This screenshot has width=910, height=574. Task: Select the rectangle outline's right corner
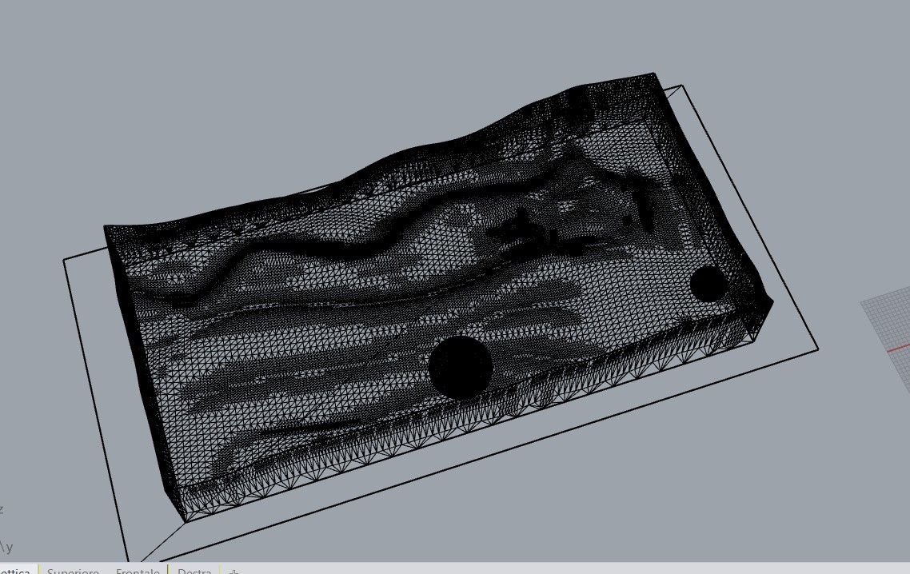(x=816, y=348)
